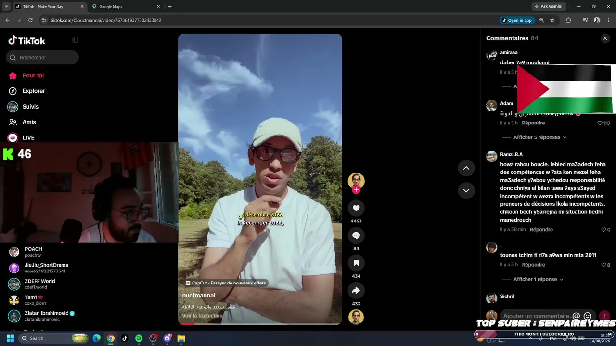Click the Rechercher search field
This screenshot has height=346, width=616.
tap(42, 58)
